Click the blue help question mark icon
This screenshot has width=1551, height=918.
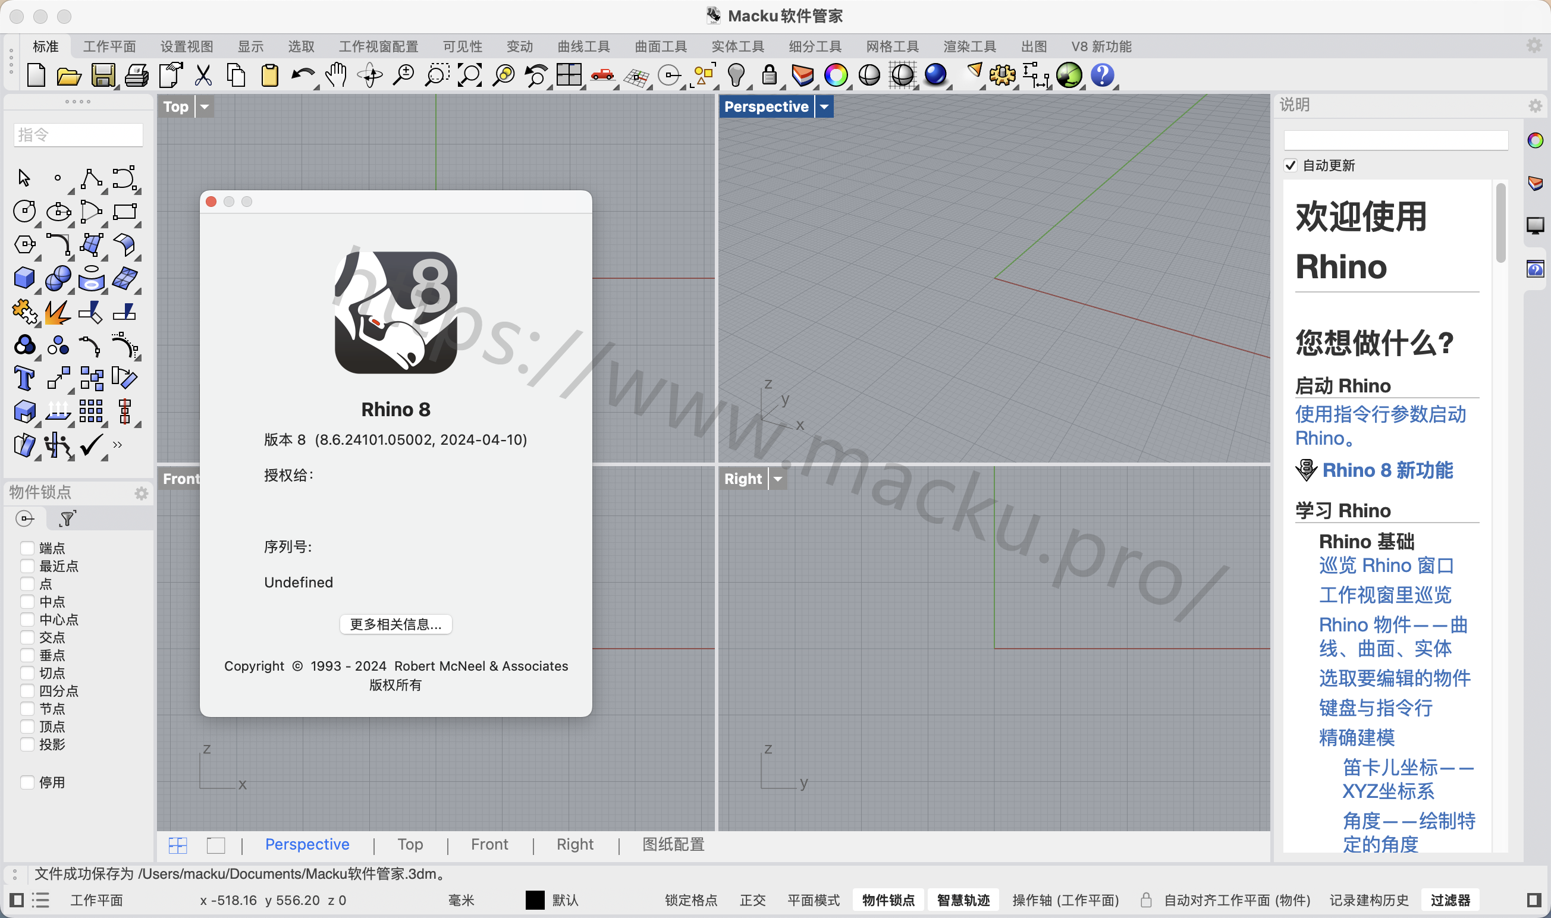pos(1103,76)
